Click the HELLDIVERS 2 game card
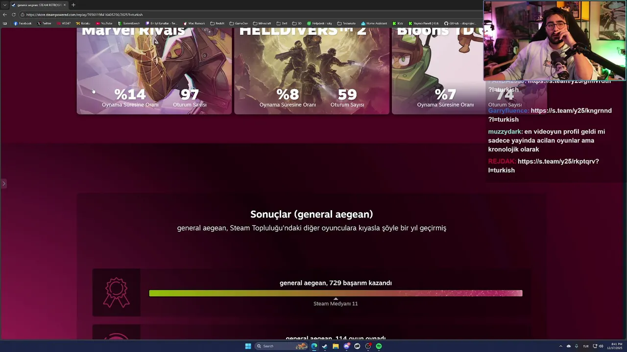Viewport: 627px width, 352px height. click(x=312, y=71)
